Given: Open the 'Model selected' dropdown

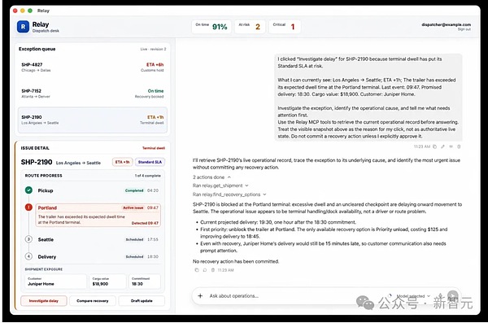Looking at the screenshot, I should (x=414, y=296).
